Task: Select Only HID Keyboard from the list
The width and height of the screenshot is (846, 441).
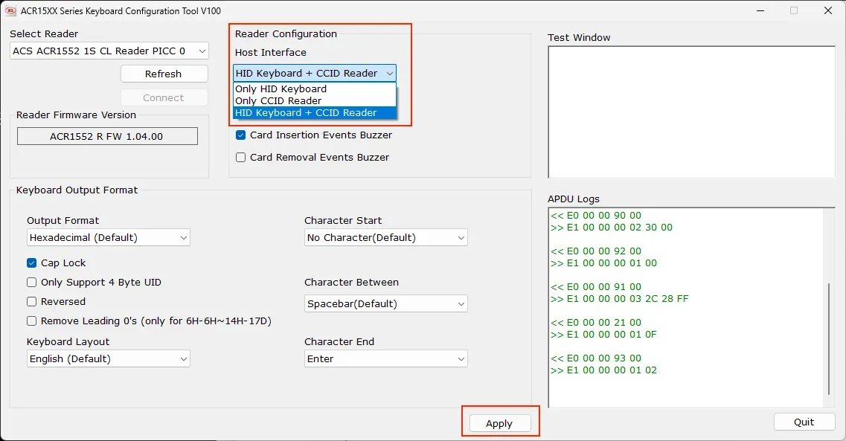Action: coord(281,88)
